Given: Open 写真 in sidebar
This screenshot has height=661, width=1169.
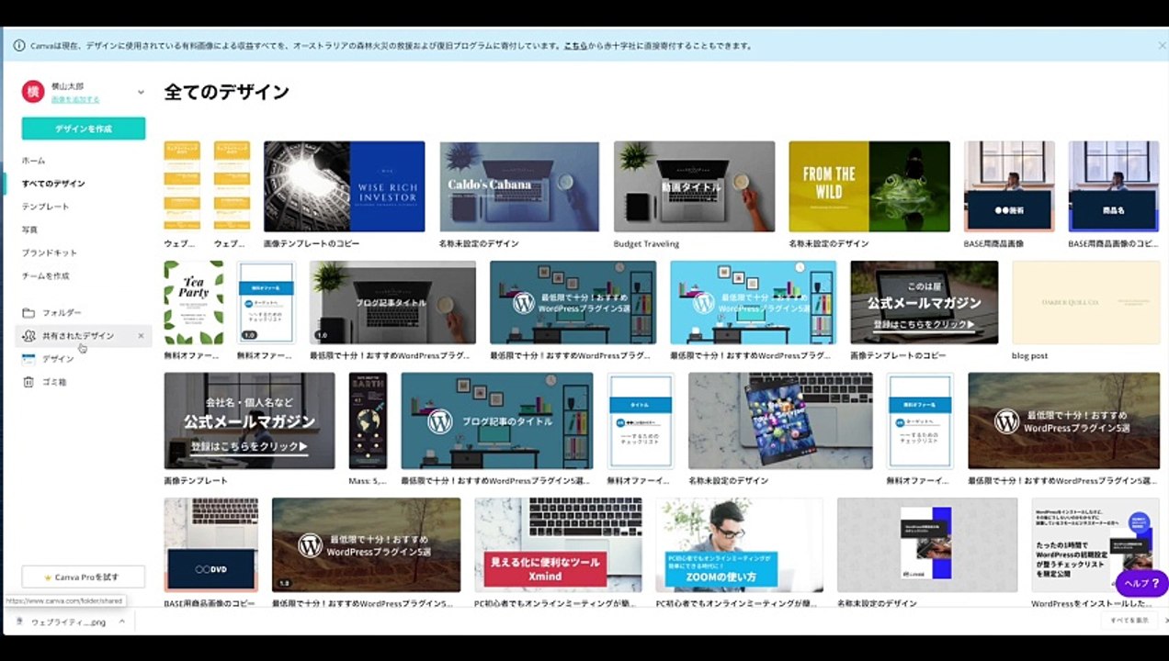Looking at the screenshot, I should tap(29, 230).
